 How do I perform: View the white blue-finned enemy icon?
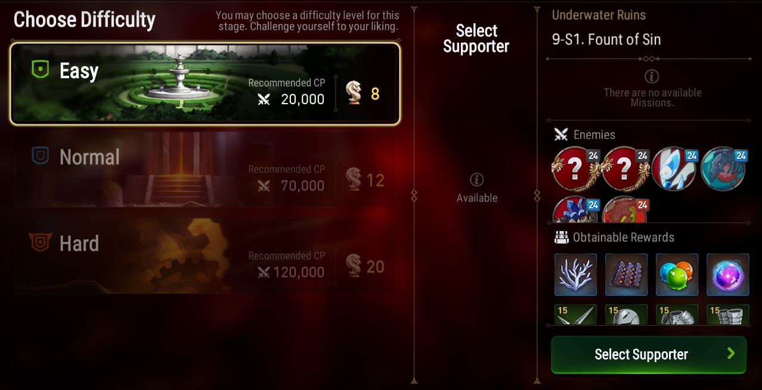[674, 169]
